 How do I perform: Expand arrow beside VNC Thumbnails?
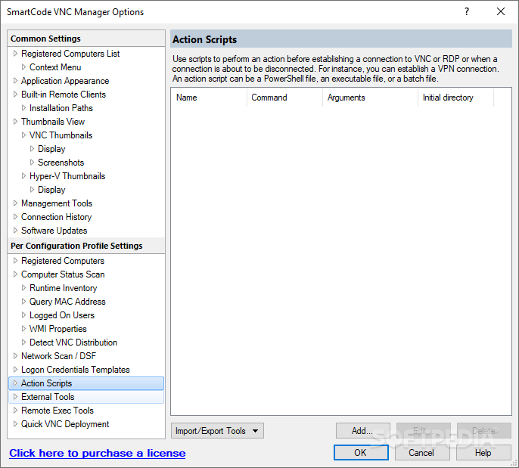pos(23,135)
